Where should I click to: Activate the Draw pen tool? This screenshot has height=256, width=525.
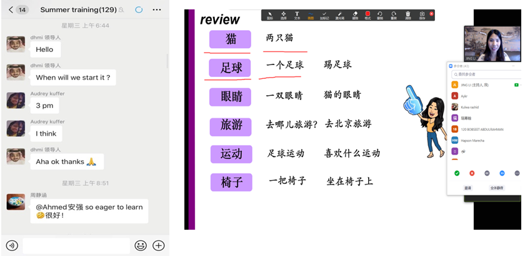pos(310,14)
